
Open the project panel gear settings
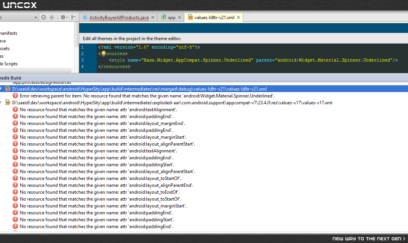64,18
